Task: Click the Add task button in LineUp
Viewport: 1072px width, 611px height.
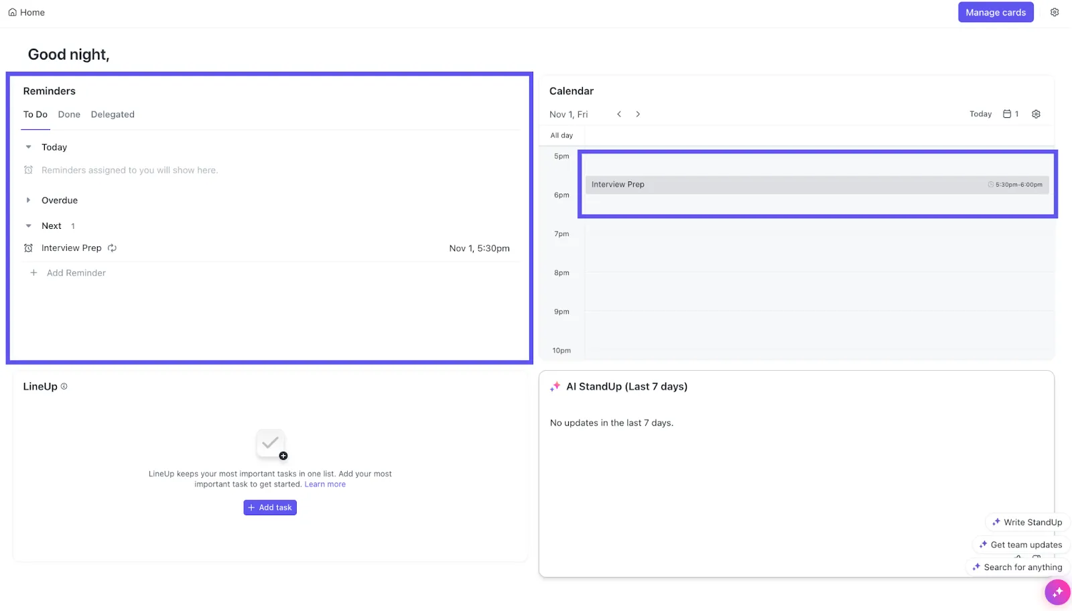Action: coord(270,508)
